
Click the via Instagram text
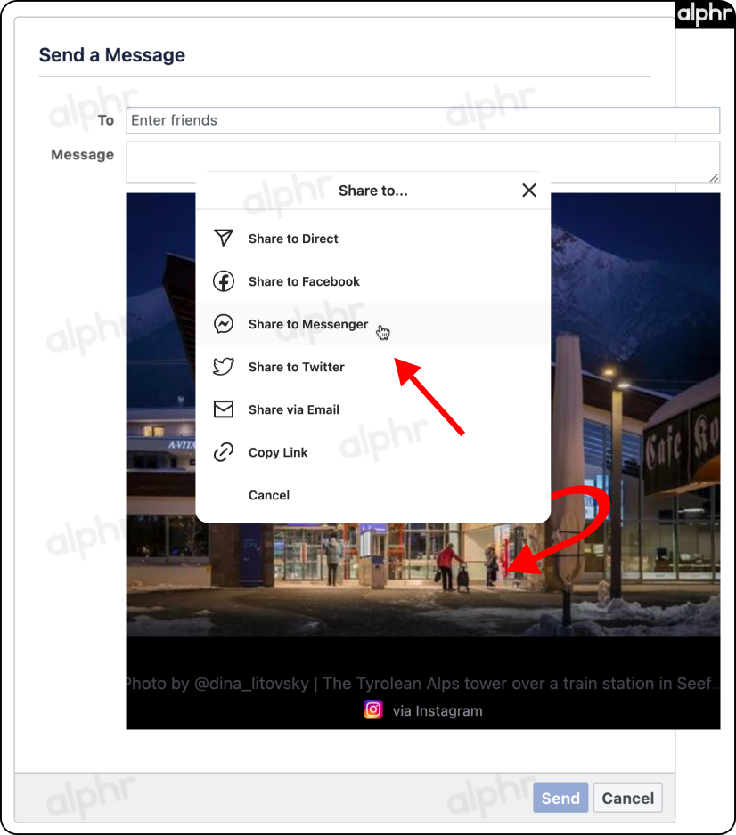(438, 711)
